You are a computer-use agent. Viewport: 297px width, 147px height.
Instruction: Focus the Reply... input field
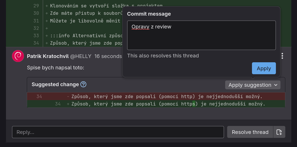(x=118, y=132)
